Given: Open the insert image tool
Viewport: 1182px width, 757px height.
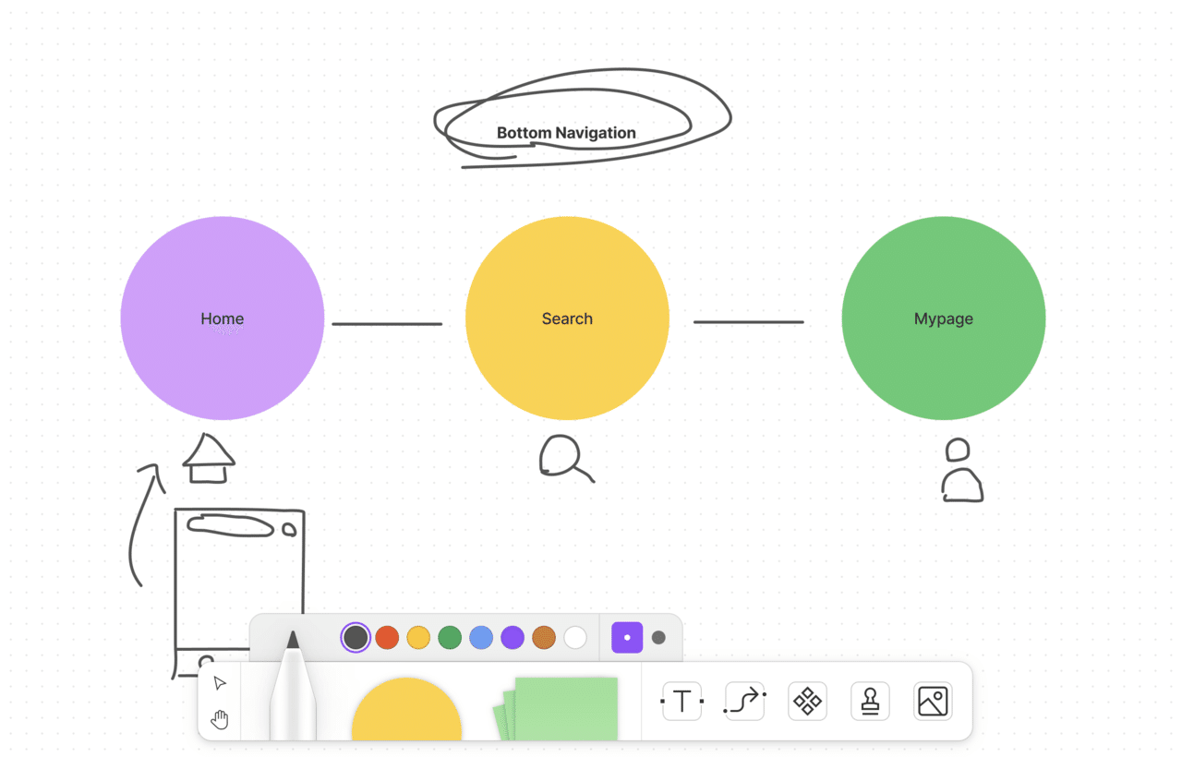Looking at the screenshot, I should point(933,702).
